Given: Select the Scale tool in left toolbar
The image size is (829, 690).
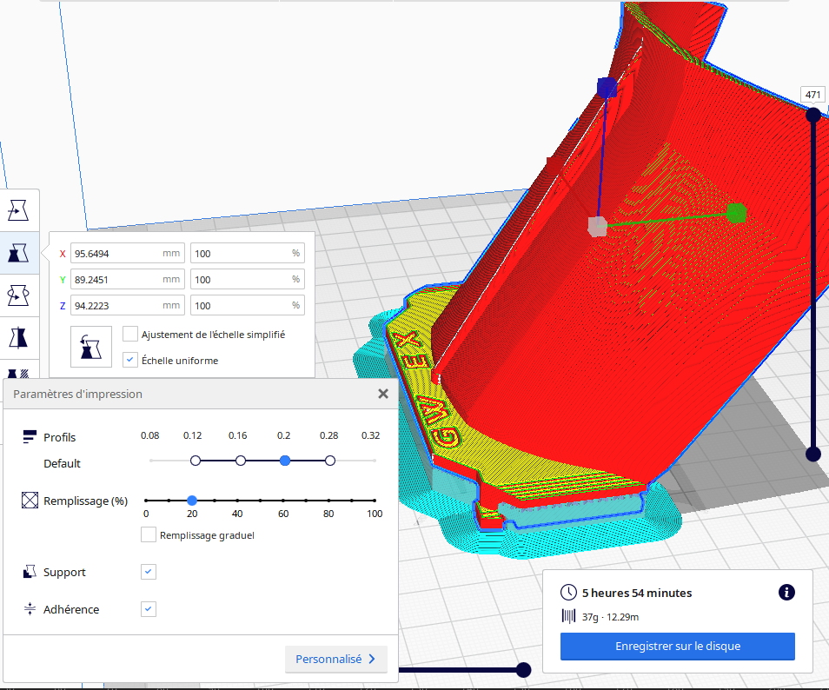Looking at the screenshot, I should (x=18, y=253).
